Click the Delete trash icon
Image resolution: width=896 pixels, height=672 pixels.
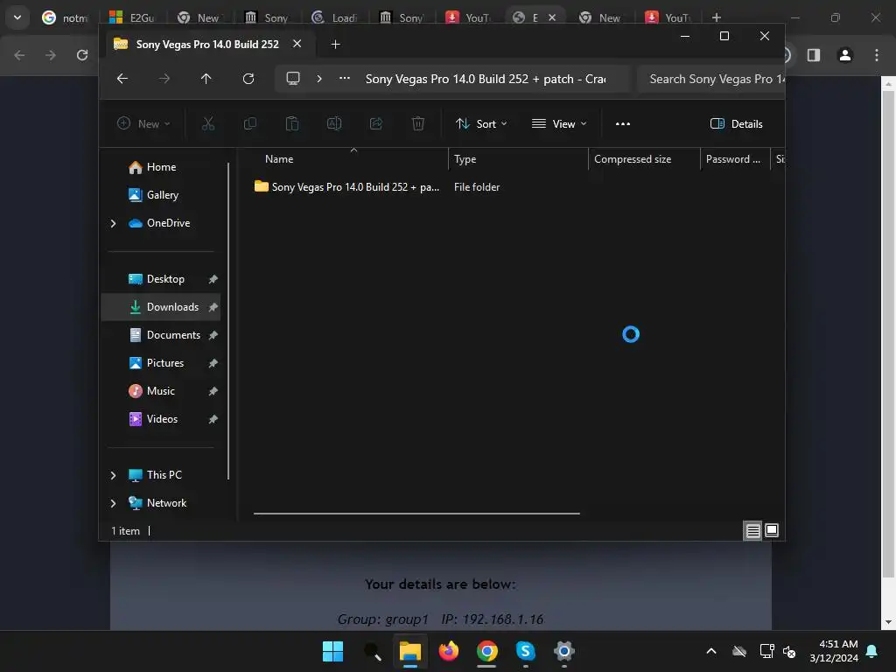(x=418, y=124)
